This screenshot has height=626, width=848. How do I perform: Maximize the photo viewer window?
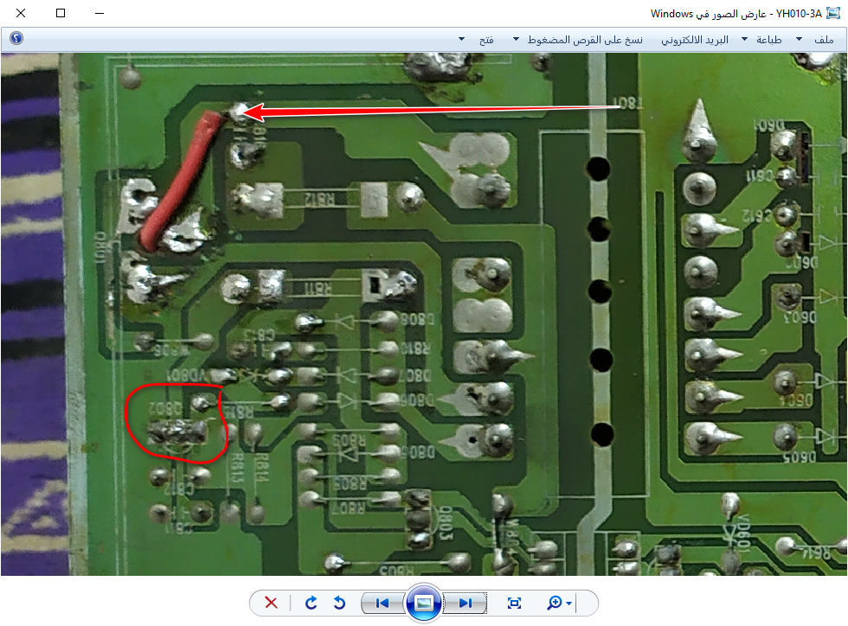click(x=61, y=13)
